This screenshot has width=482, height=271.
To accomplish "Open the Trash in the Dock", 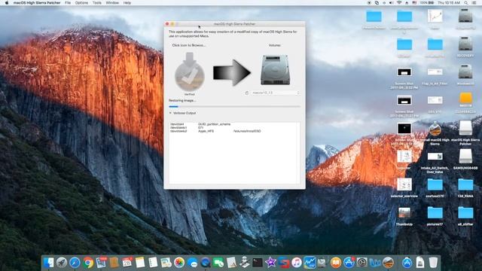I will (433, 263).
